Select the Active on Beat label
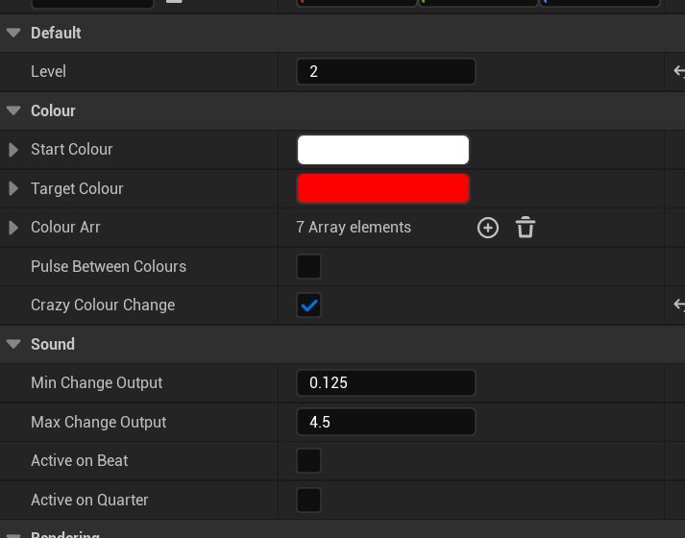 point(79,461)
